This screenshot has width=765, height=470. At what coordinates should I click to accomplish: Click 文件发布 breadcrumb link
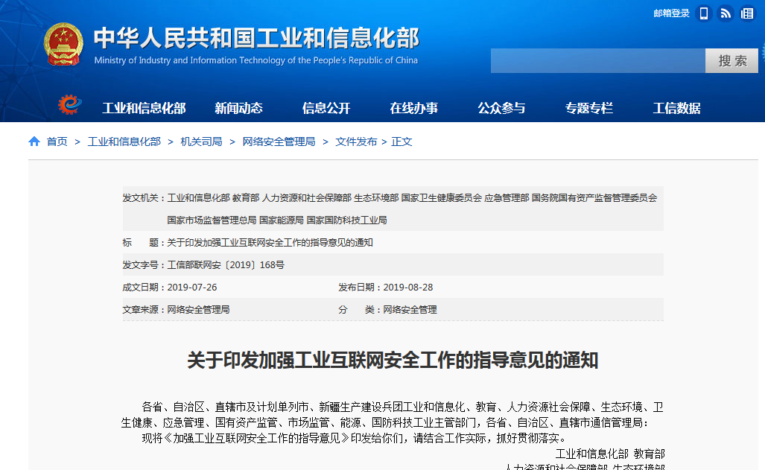(356, 142)
